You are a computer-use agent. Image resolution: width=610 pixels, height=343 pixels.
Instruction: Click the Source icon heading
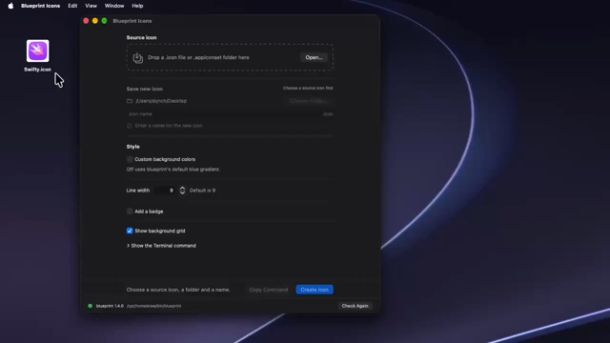141,38
